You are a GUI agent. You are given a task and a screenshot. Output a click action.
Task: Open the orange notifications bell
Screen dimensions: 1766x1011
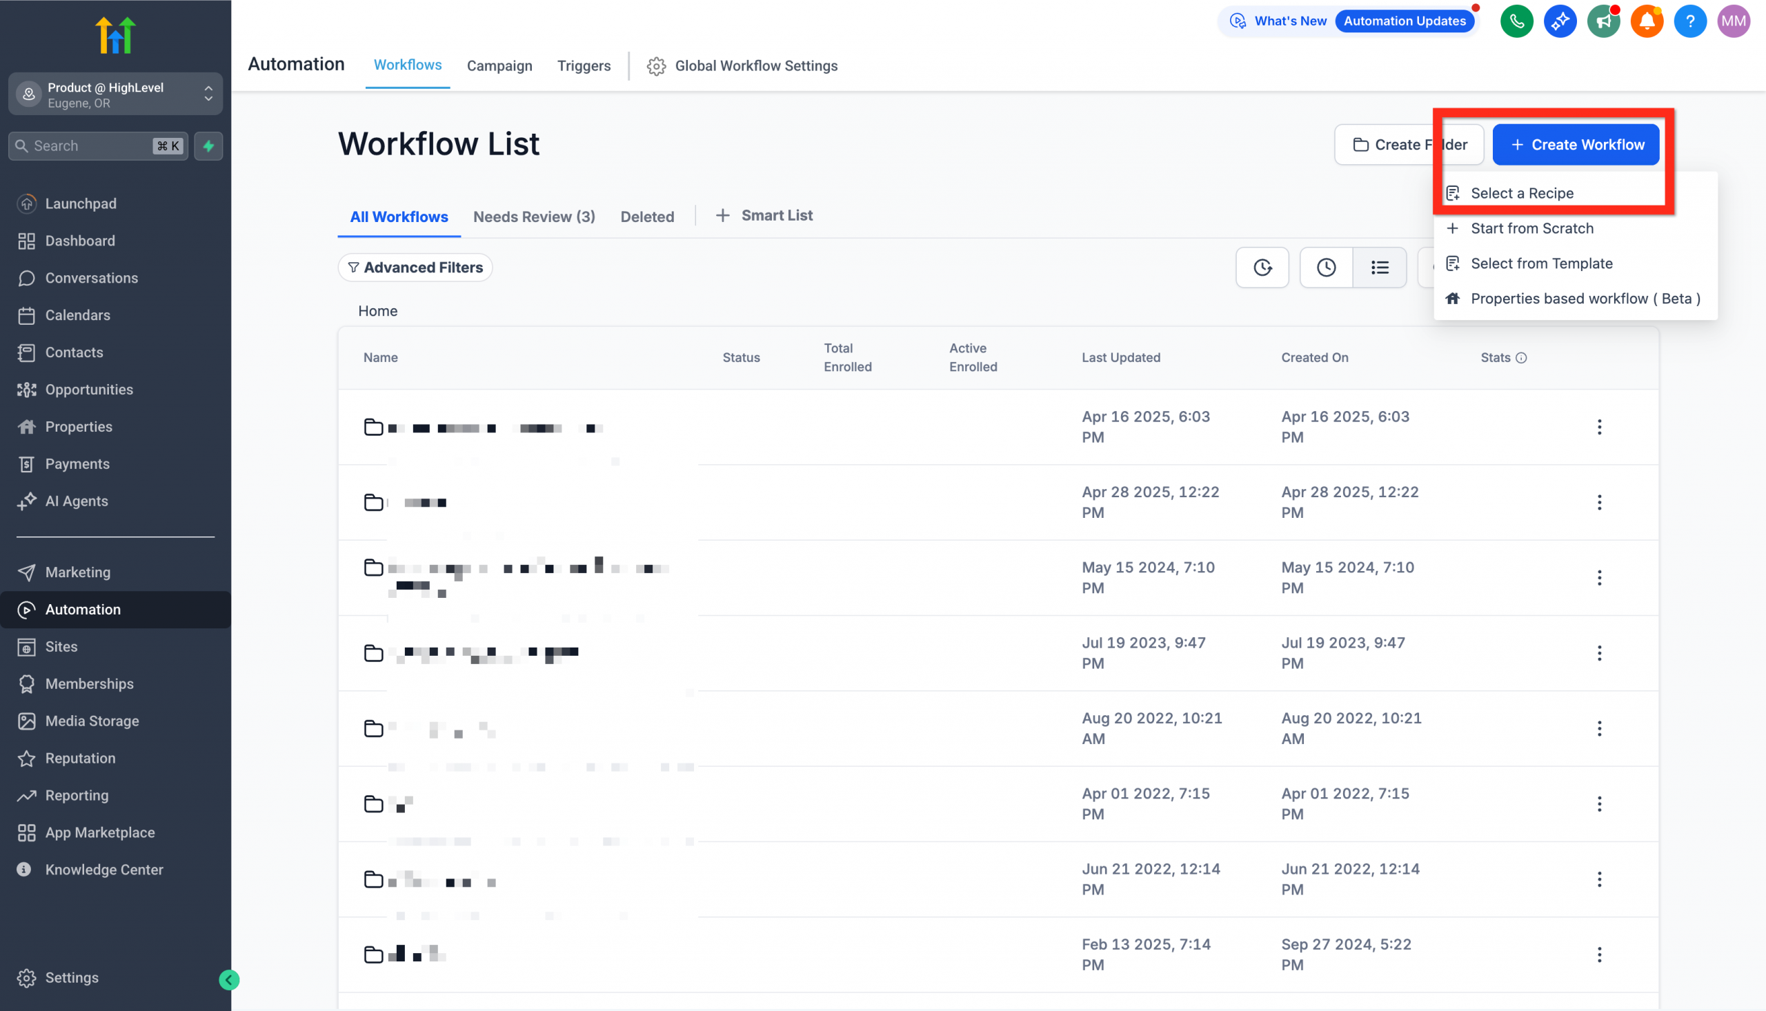(1647, 21)
